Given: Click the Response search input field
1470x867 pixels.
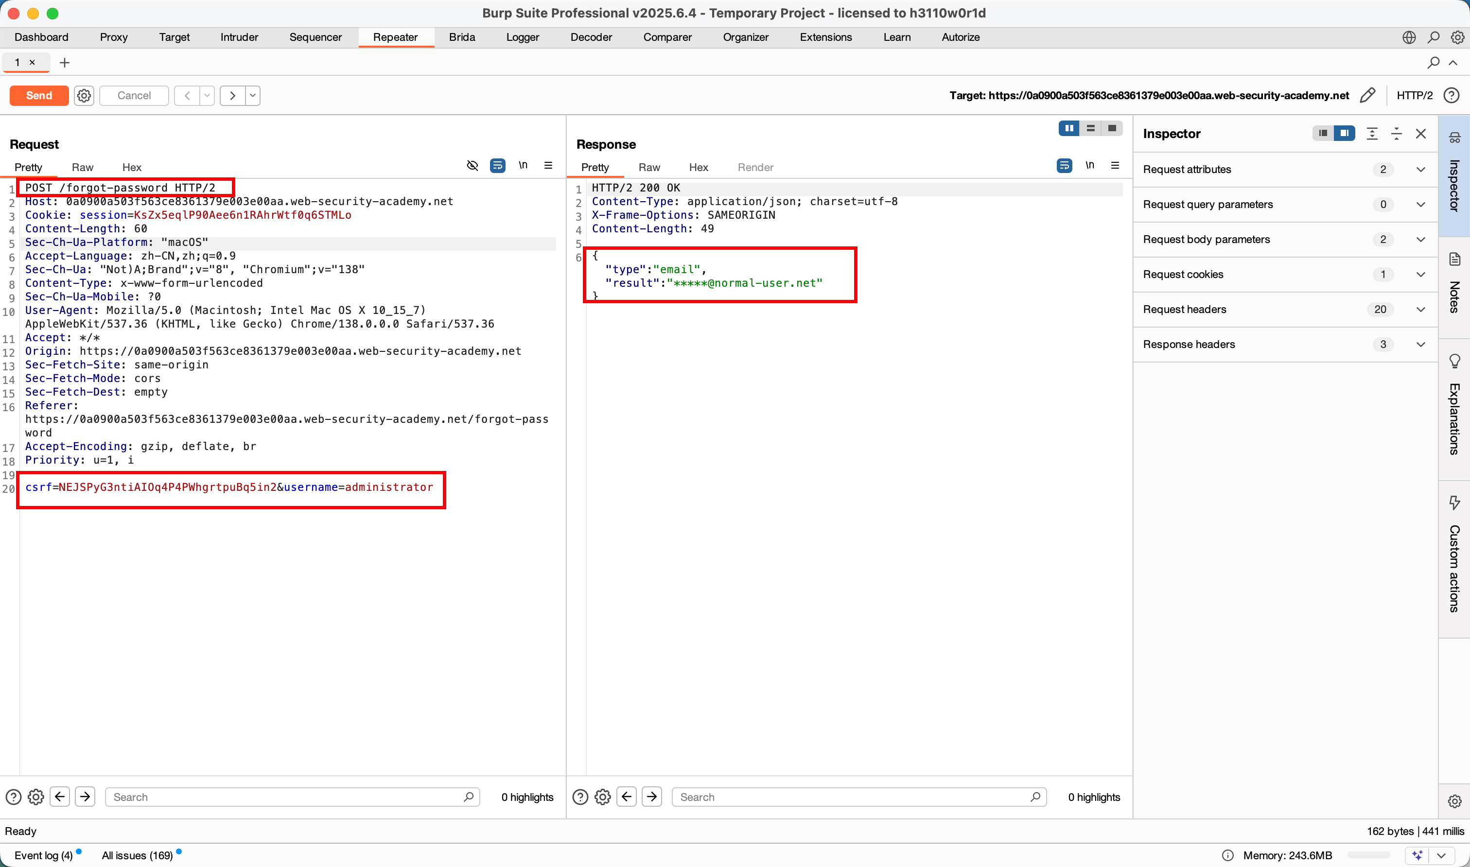Looking at the screenshot, I should tap(853, 797).
